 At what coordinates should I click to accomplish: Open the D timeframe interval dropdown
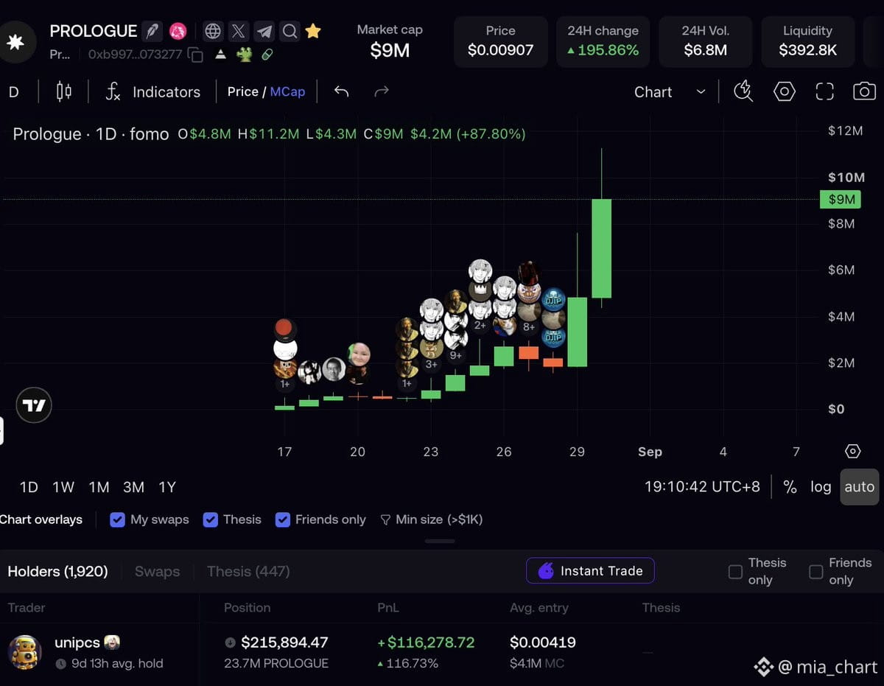pos(13,91)
